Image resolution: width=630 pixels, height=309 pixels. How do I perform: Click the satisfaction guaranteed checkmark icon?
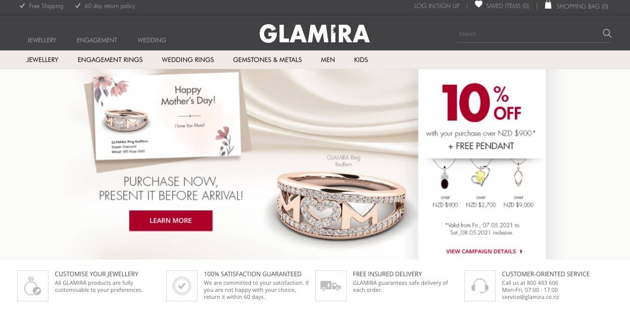click(182, 286)
